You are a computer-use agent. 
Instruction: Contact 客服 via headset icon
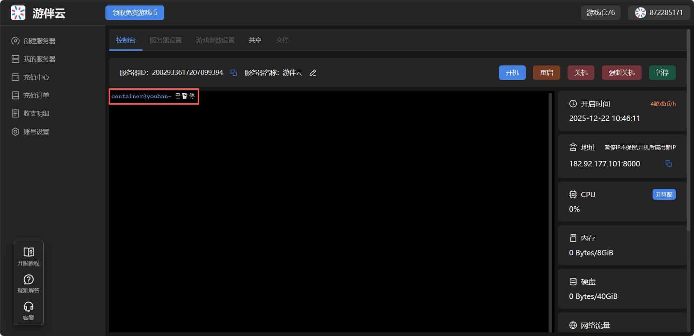[29, 311]
